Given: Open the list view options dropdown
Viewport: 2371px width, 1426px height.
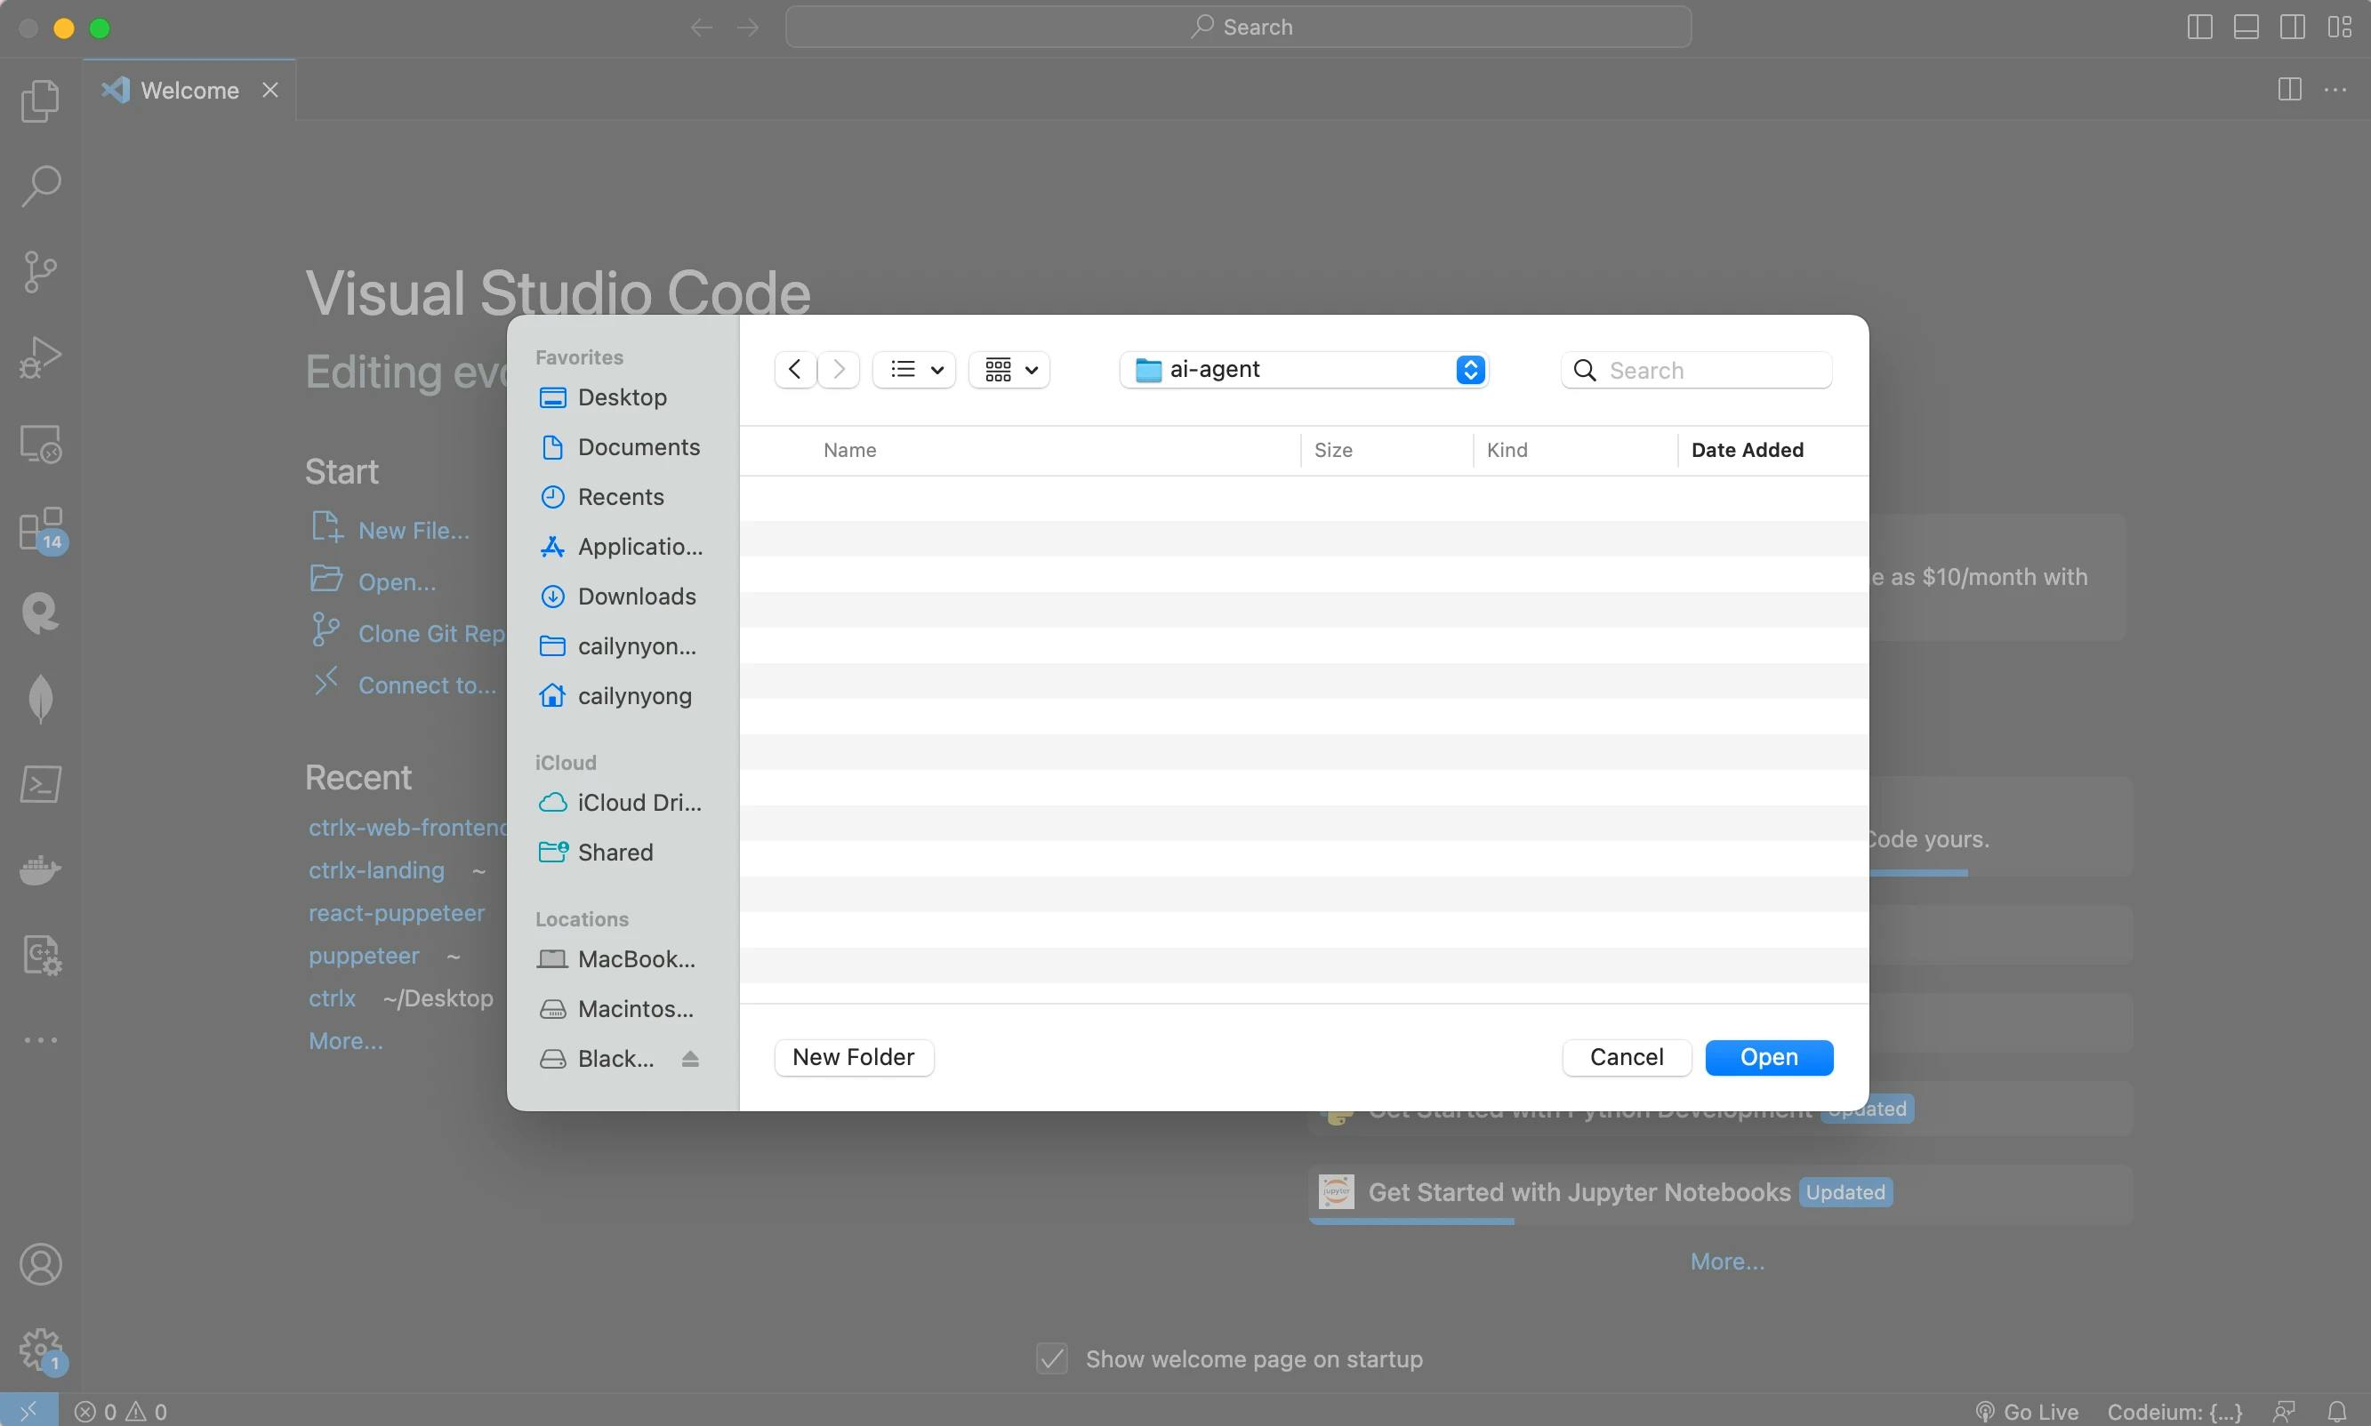Looking at the screenshot, I should (914, 370).
